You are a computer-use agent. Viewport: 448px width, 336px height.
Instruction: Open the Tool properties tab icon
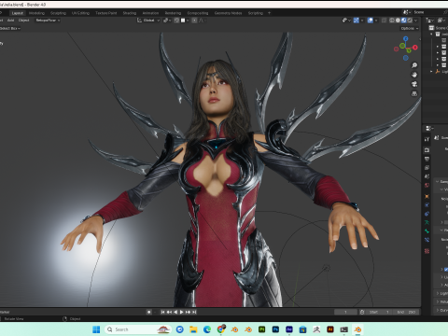(x=427, y=139)
